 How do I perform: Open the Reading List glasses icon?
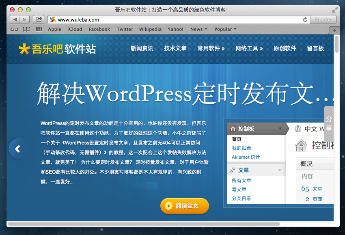point(14,29)
